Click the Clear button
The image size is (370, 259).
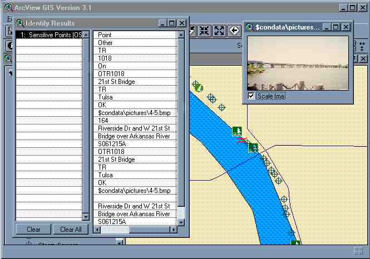pyautogui.click(x=33, y=230)
